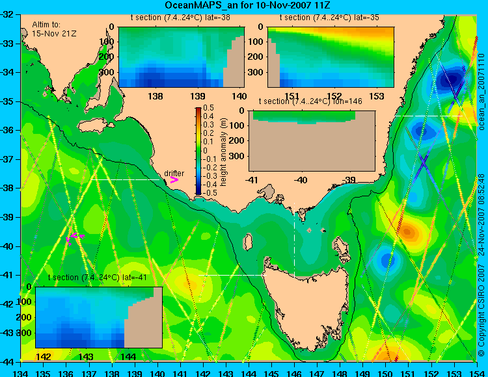Click the -40 tick label under the lon=146 inset
488x377 pixels.
(x=301, y=180)
